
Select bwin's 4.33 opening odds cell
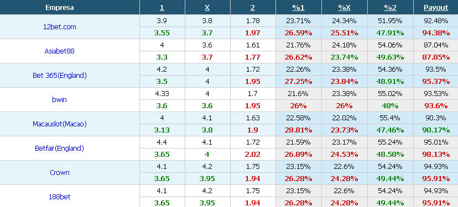(162, 94)
